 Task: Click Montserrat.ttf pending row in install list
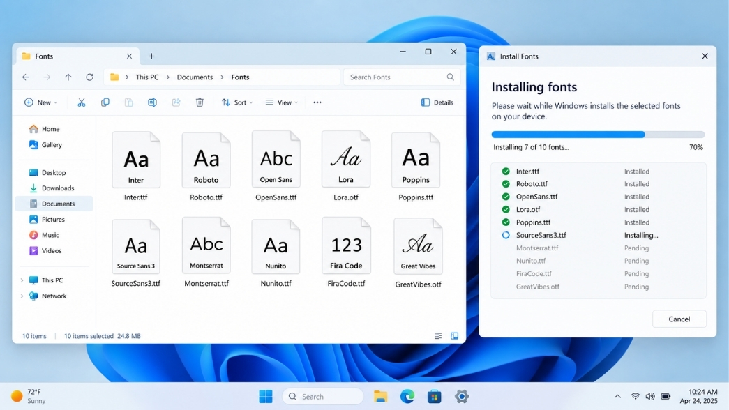coord(599,248)
